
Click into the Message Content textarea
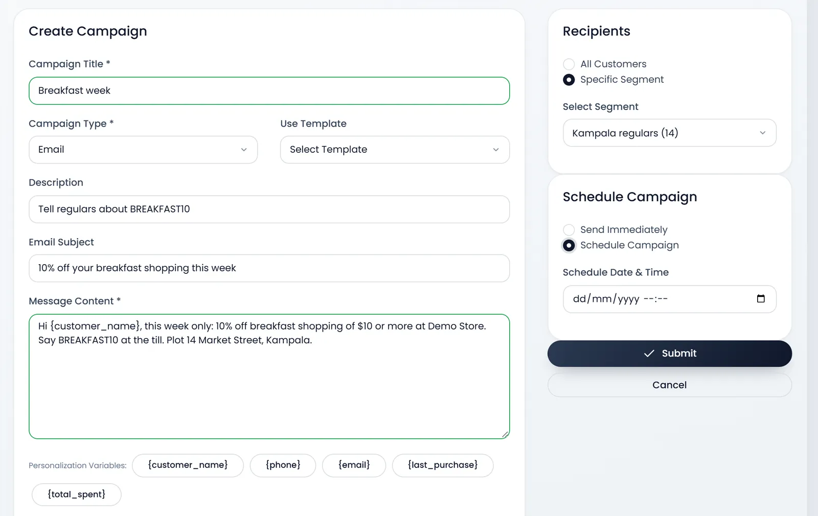click(x=269, y=377)
